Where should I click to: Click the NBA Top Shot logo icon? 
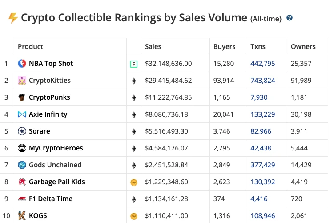point(22,63)
